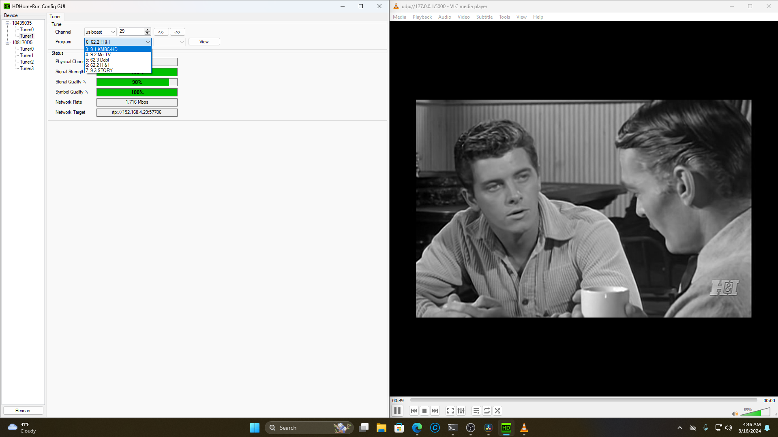
Task: Show hidden system tray icons
Action: (x=680, y=428)
